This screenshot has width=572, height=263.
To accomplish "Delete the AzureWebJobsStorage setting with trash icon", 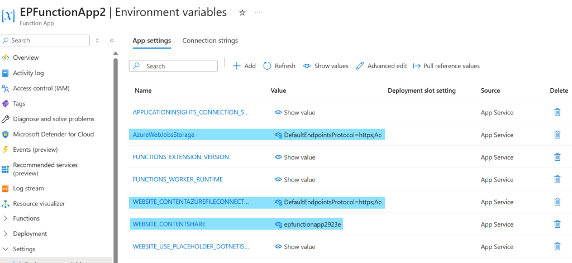I will pos(557,135).
